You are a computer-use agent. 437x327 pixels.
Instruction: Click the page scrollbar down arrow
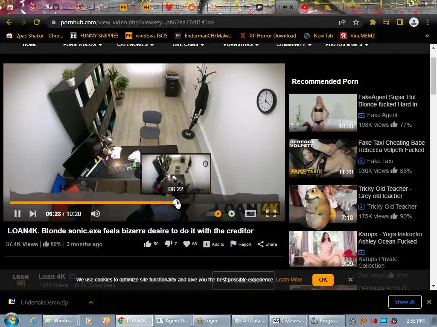click(433, 286)
